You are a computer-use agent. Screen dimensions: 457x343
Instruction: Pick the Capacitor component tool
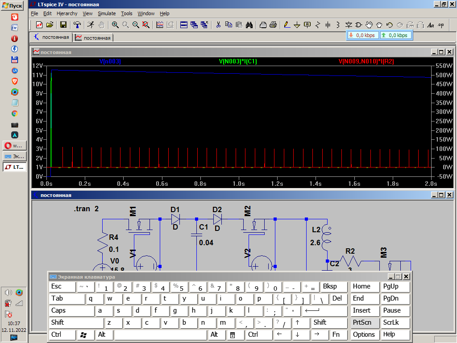pyautogui.click(x=328, y=25)
